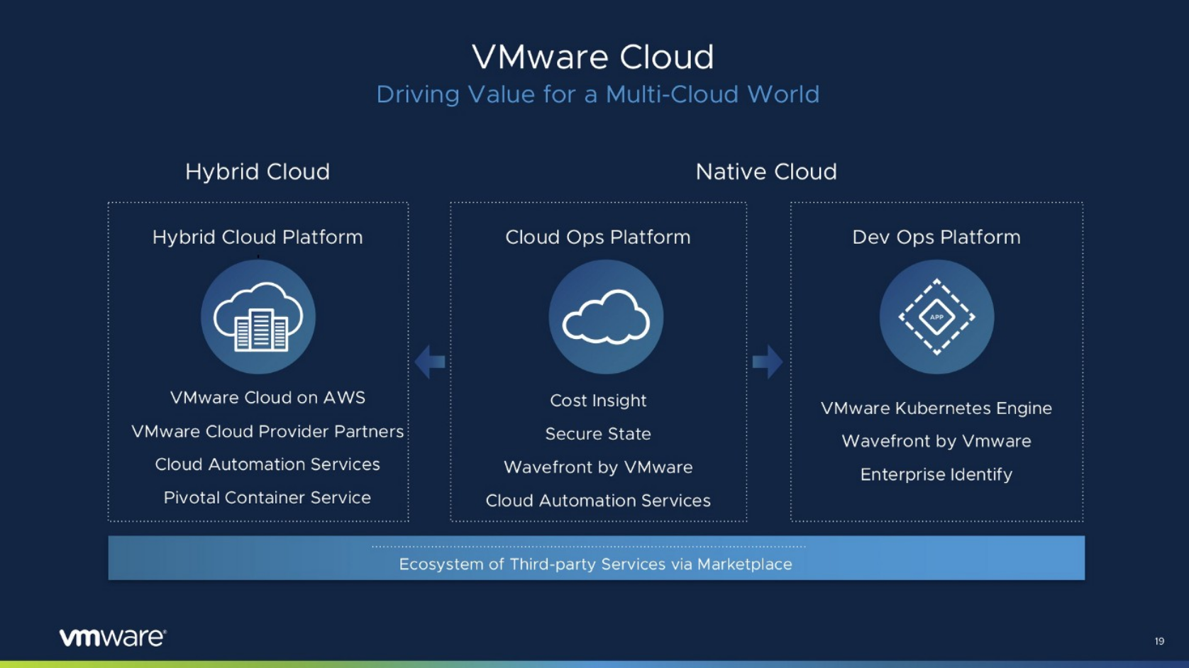Click the left arrow between Hybrid and Cloud Ops
Image resolution: width=1189 pixels, height=668 pixels.
(431, 362)
